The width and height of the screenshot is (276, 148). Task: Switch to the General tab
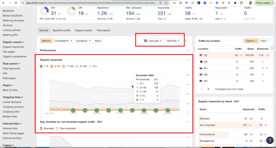pyautogui.click(x=44, y=30)
